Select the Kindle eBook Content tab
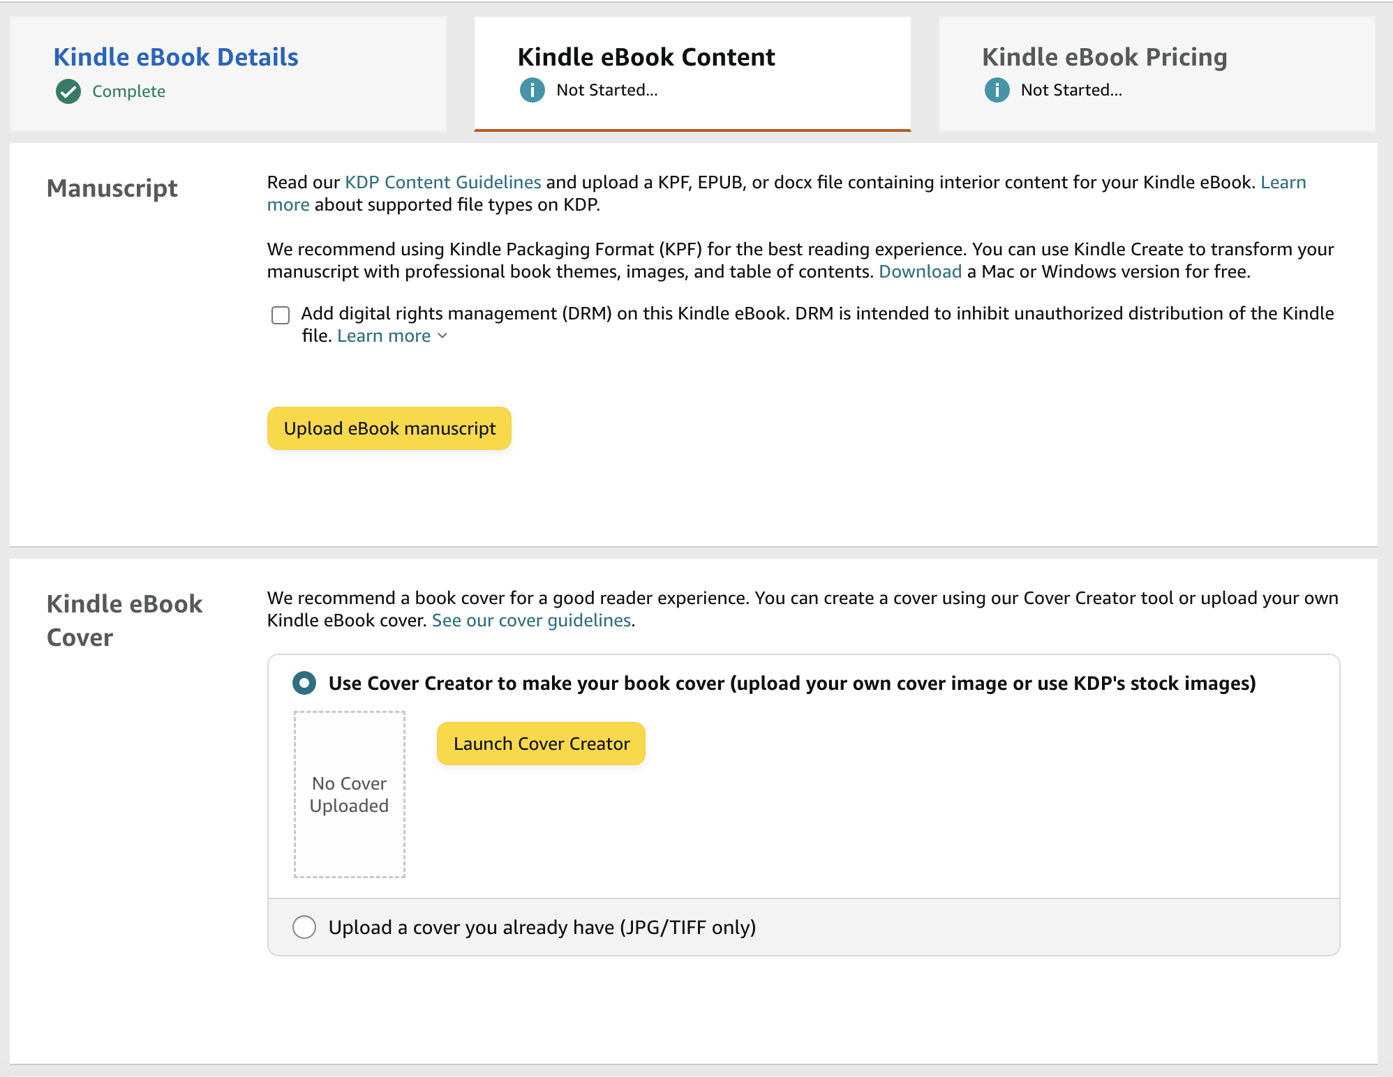Image resolution: width=1393 pixels, height=1077 pixels. click(692, 74)
